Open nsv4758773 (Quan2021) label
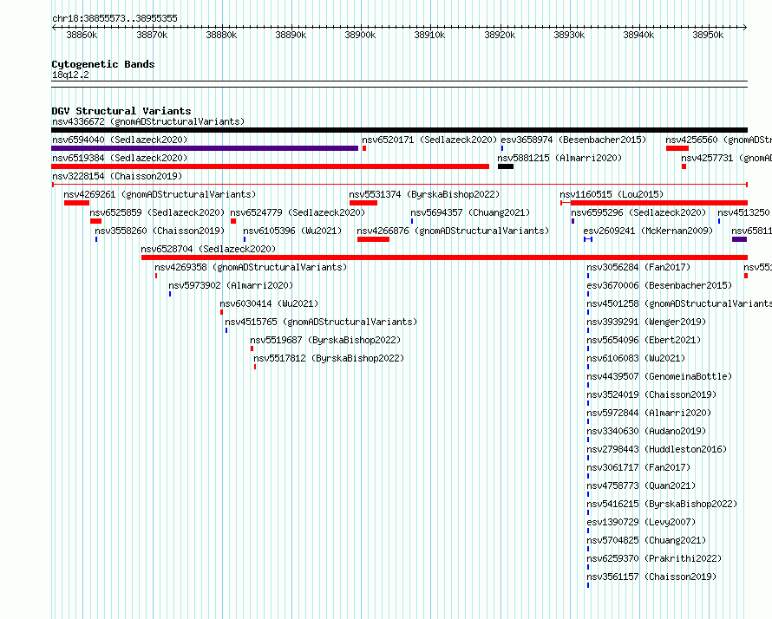 click(x=641, y=485)
